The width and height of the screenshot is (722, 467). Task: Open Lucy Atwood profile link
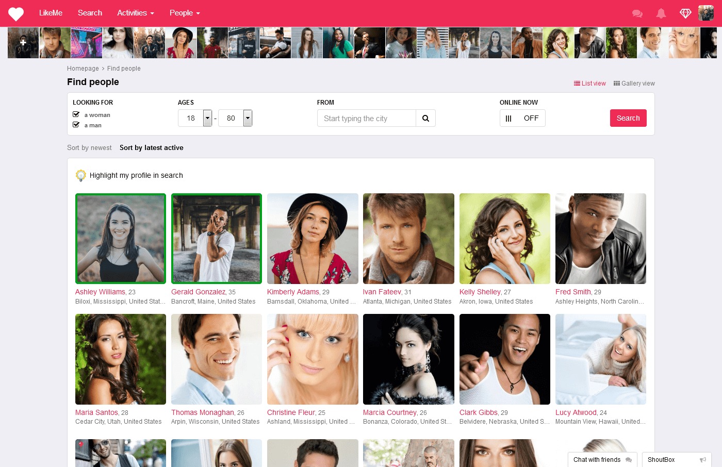[576, 412]
